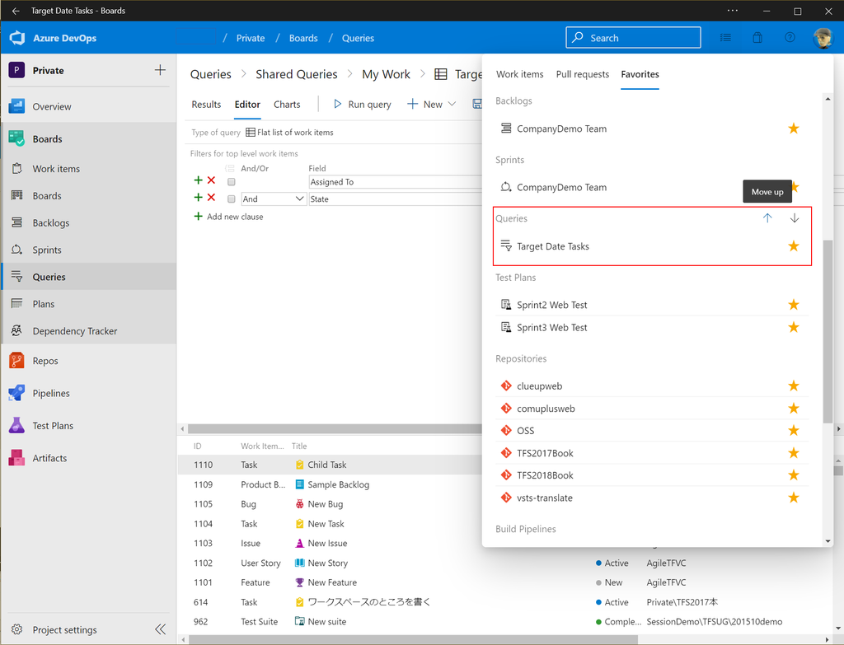The height and width of the screenshot is (645, 844).
Task: Unfavorite Sprint2 Web Test star
Action: 794,305
